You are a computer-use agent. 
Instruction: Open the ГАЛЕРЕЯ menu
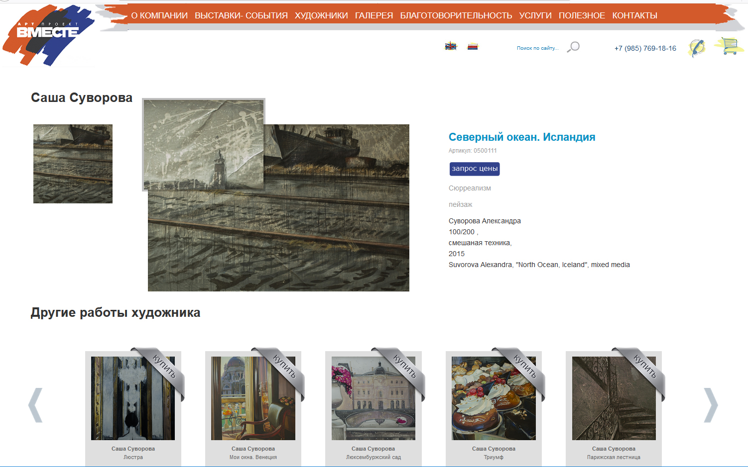coord(374,15)
